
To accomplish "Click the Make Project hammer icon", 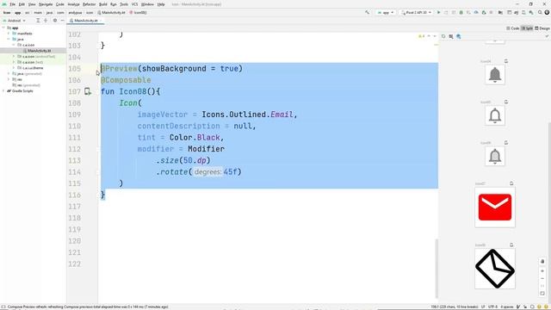I will 368,12.
